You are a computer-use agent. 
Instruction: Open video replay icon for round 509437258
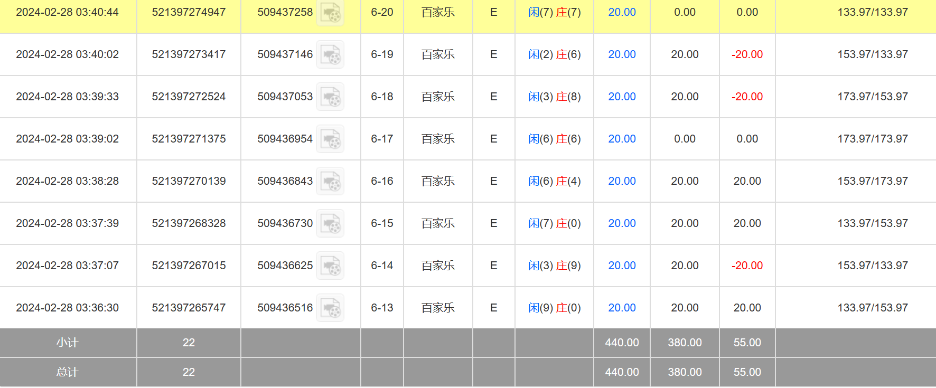[x=330, y=13]
